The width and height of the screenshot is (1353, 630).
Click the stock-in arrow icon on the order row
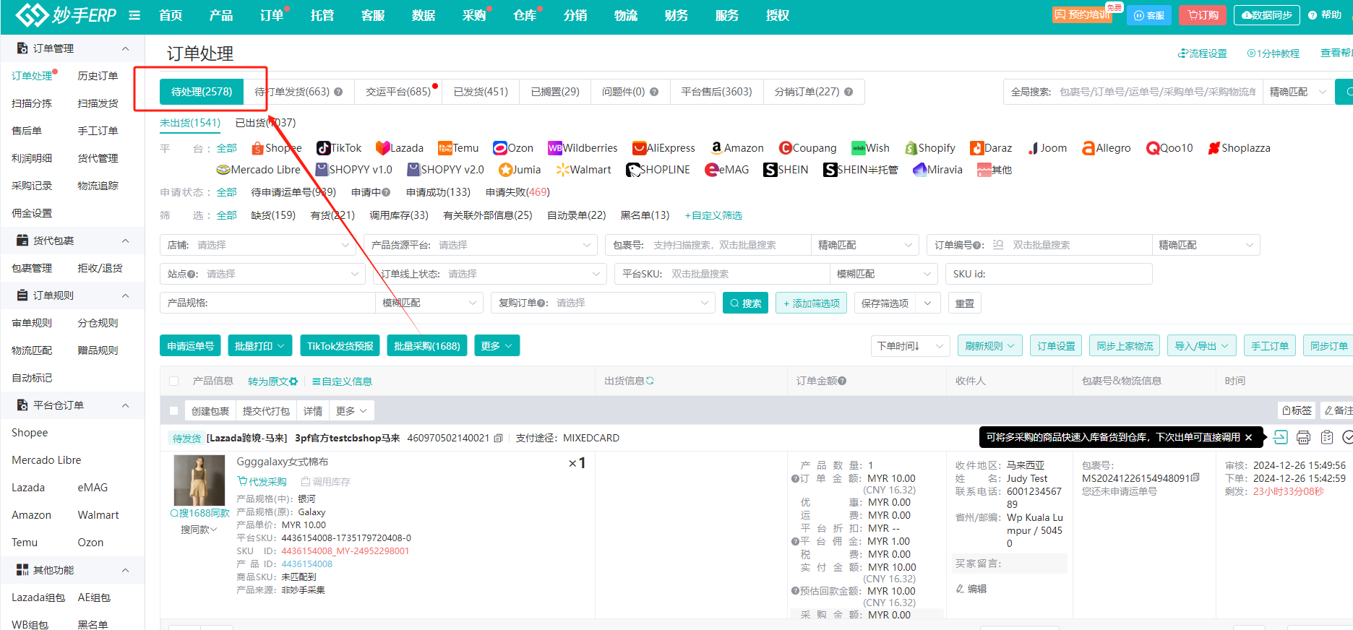coord(1280,437)
